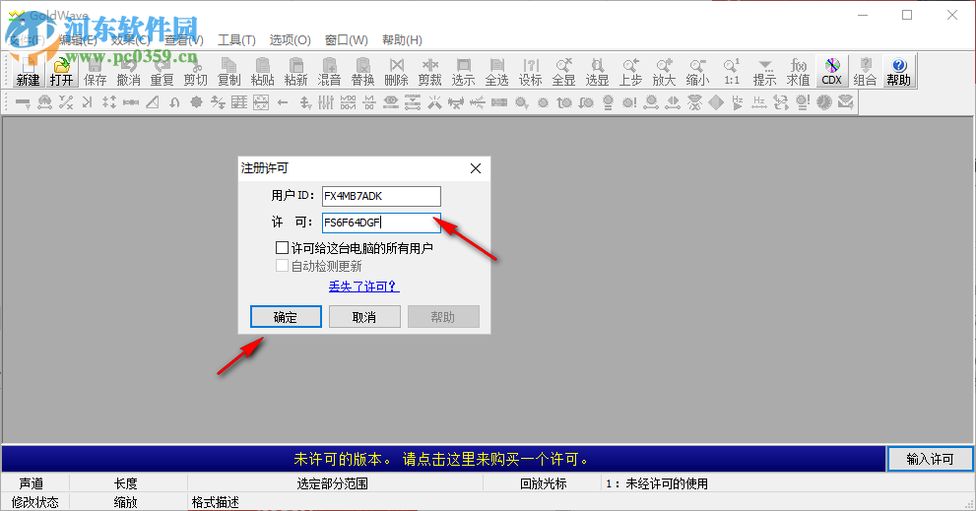Click the 缩小 (Zoom Out) icon

click(697, 71)
